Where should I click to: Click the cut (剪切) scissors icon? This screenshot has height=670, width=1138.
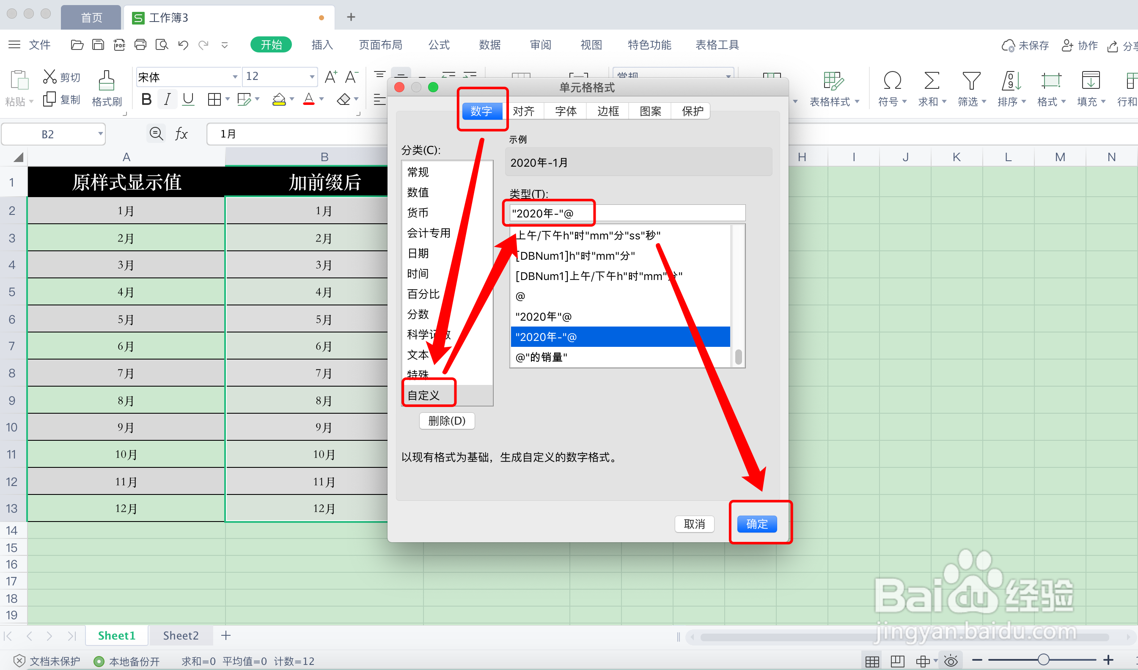point(49,77)
